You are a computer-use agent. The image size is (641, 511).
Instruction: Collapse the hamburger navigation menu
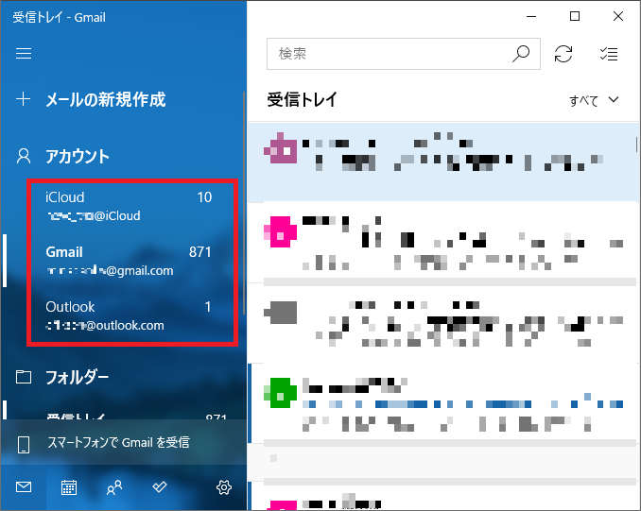(24, 54)
